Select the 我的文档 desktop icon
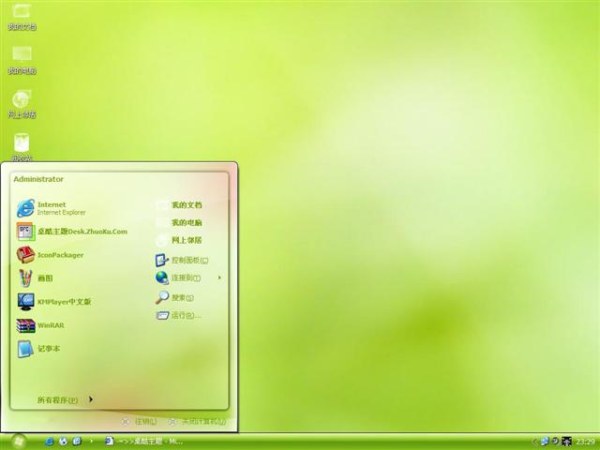600x450 pixels. coord(22,17)
